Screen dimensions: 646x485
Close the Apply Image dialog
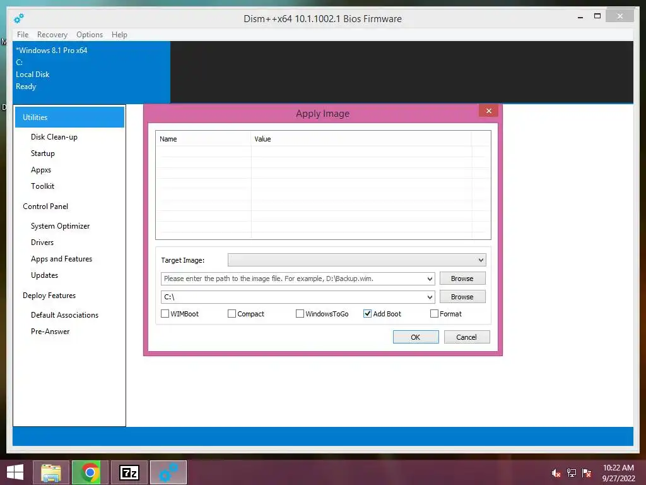(489, 111)
